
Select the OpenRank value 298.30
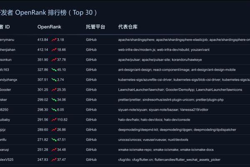[x=42, y=110]
